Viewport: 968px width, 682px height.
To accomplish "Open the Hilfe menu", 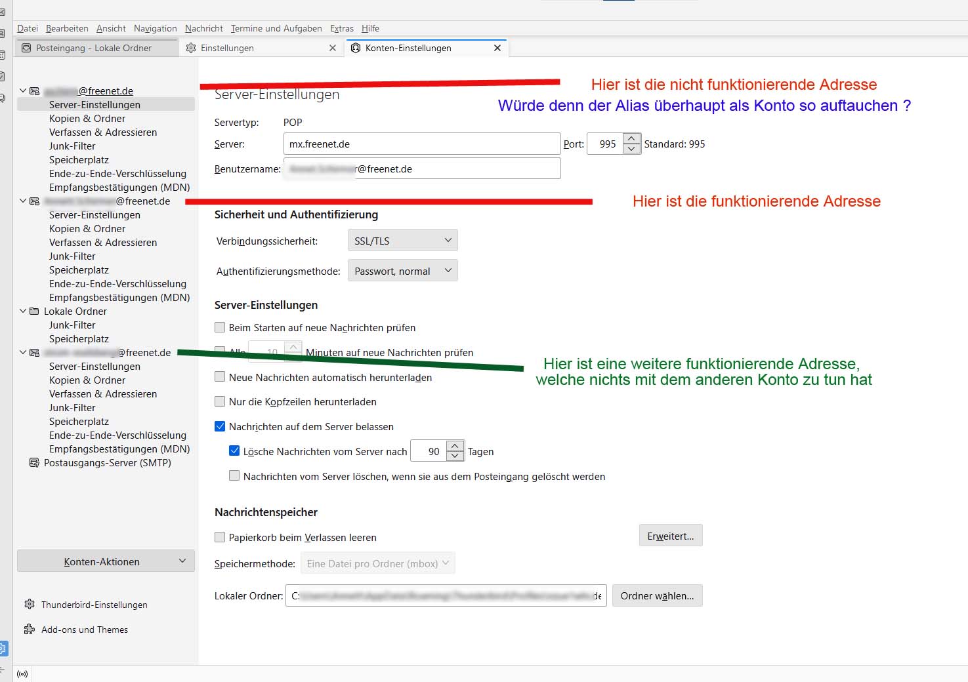I will pyautogui.click(x=370, y=28).
